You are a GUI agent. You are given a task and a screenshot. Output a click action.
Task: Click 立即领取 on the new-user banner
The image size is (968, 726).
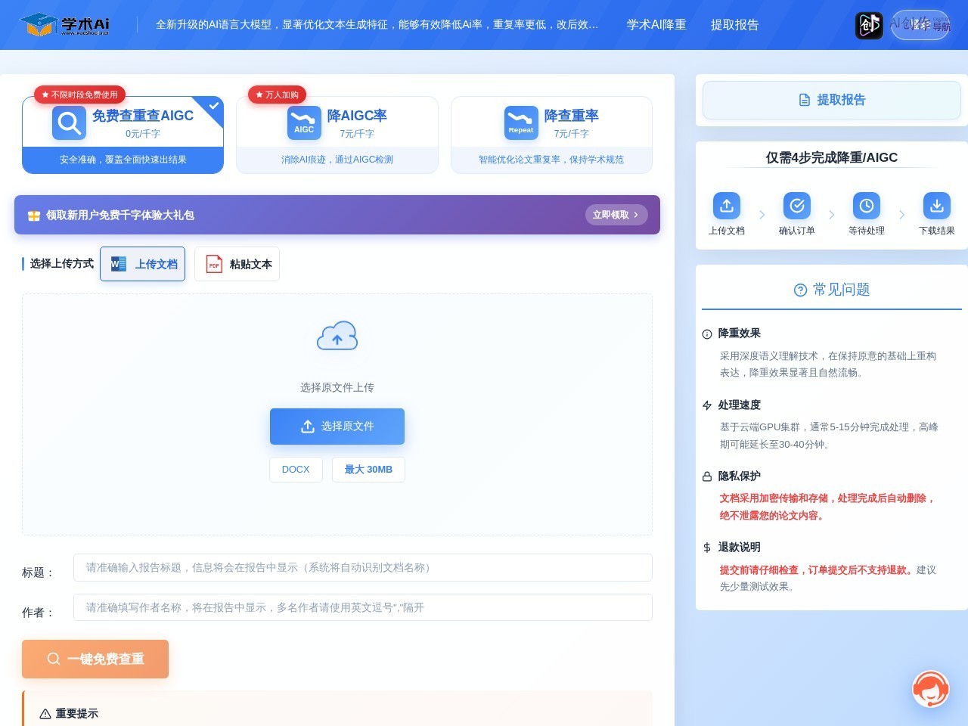pos(616,215)
